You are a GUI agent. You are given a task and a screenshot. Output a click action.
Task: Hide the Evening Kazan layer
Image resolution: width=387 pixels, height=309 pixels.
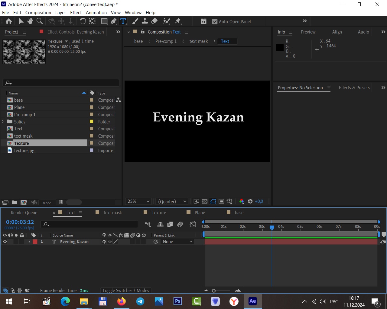point(5,242)
